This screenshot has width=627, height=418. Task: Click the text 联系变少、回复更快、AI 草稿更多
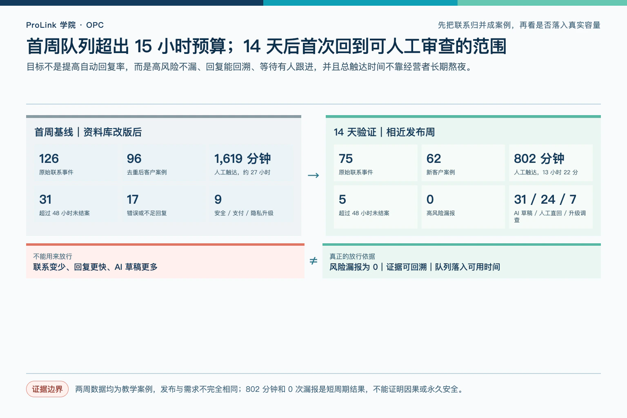96,267
